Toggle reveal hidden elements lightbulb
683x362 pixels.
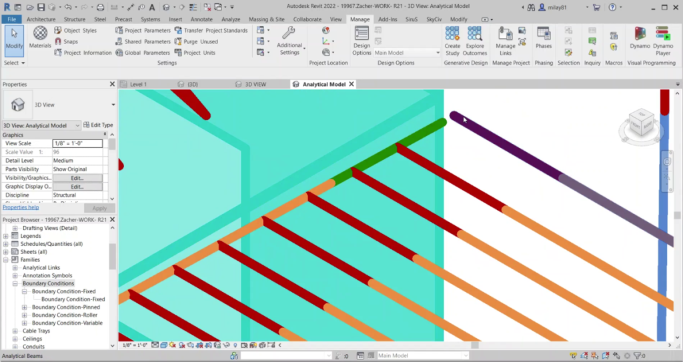[235, 345]
